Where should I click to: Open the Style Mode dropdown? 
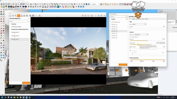[139, 24]
